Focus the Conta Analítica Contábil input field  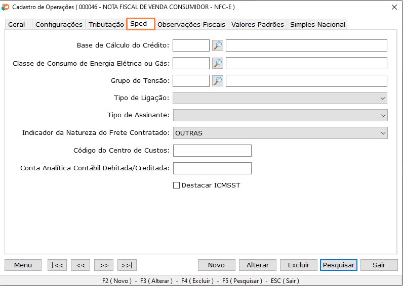pos(212,168)
